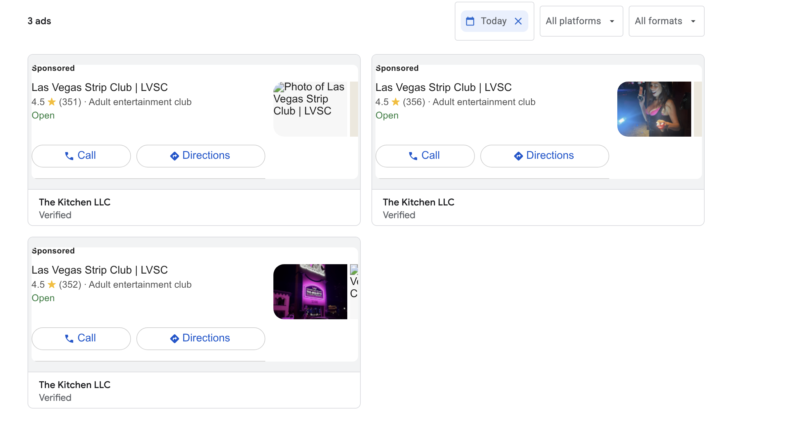Screen dimensions: 798x425
Task: Click The Kitchen LLC under the 356-review ad
Action: click(418, 202)
